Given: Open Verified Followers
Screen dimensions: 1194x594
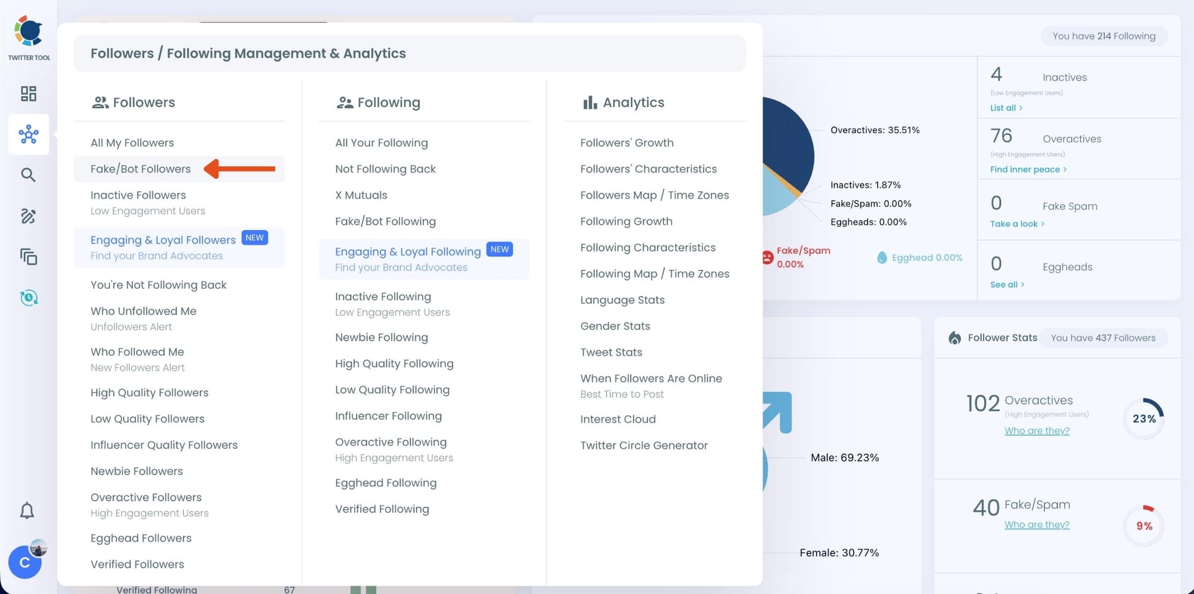Looking at the screenshot, I should 137,564.
